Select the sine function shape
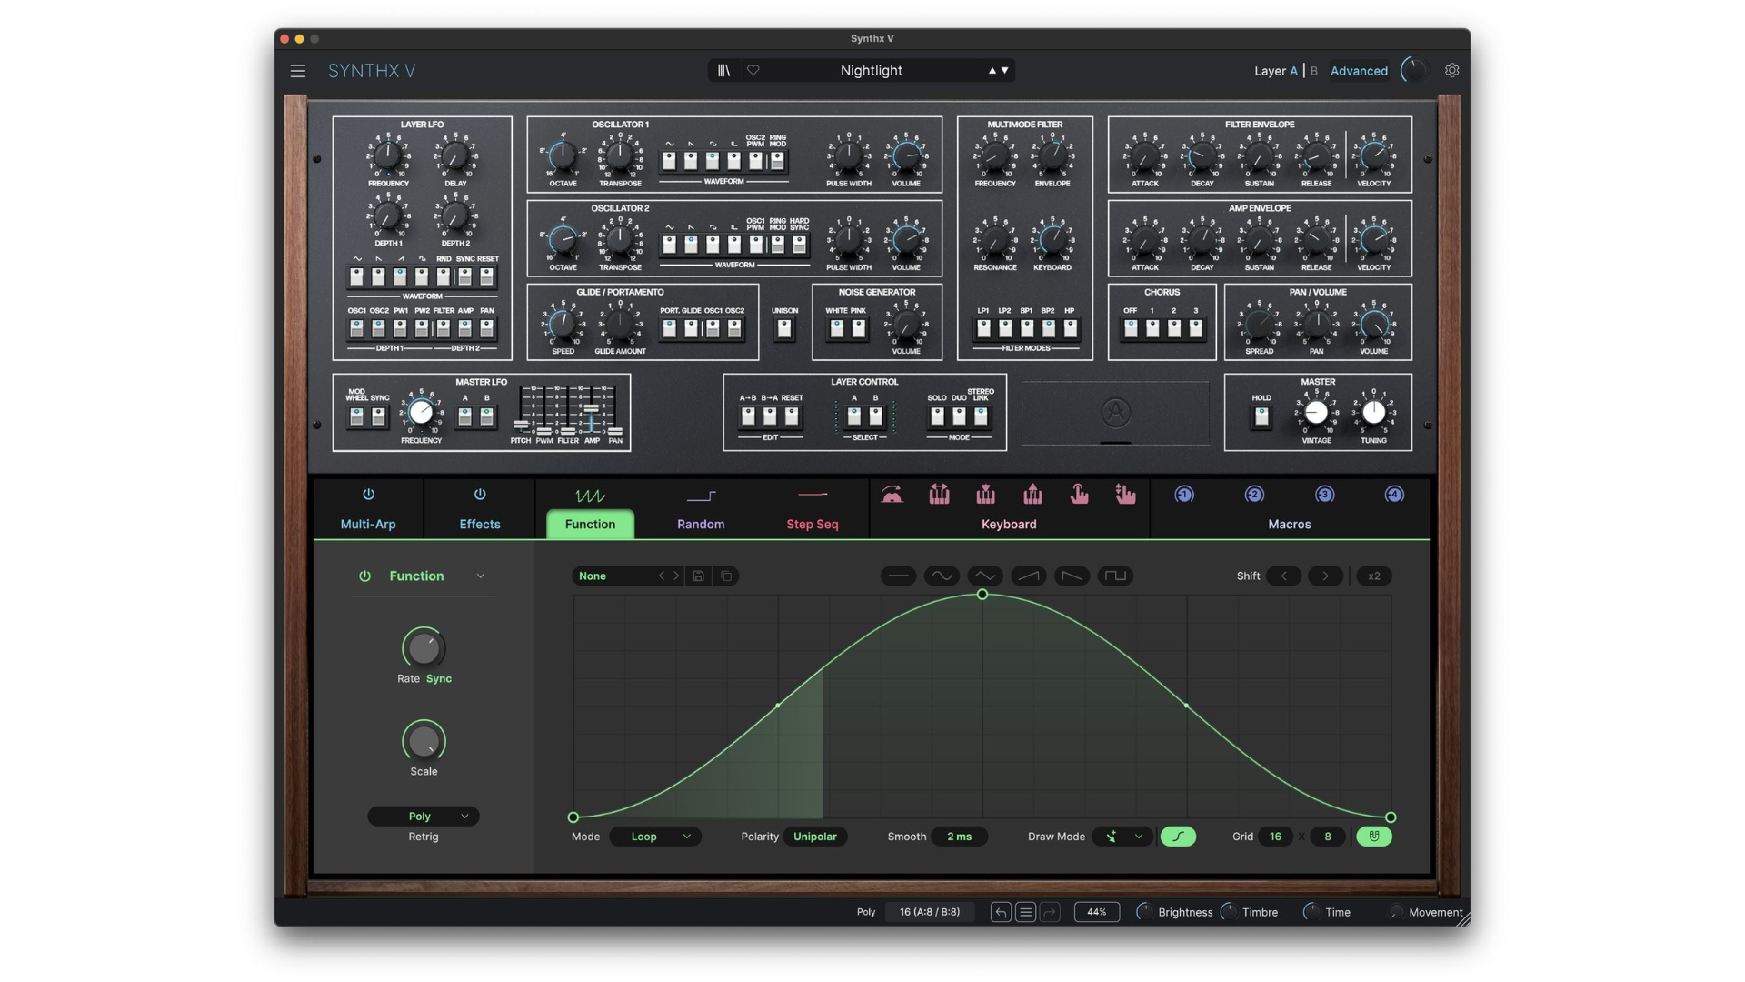 coord(942,576)
